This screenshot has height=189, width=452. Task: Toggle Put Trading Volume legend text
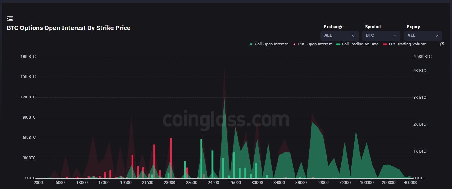(x=407, y=44)
